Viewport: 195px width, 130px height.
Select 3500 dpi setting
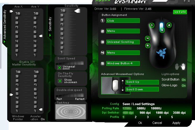click(x=179, y=113)
